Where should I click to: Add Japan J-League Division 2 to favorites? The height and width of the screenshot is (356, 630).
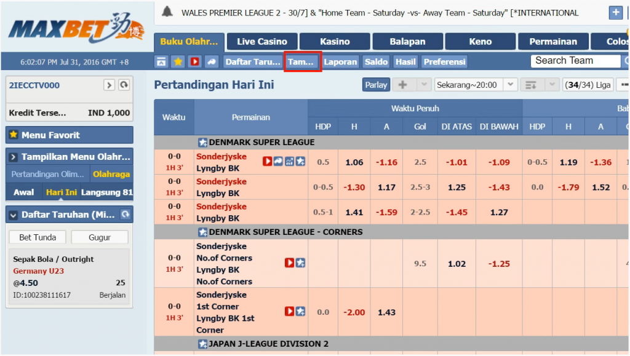pos(202,344)
